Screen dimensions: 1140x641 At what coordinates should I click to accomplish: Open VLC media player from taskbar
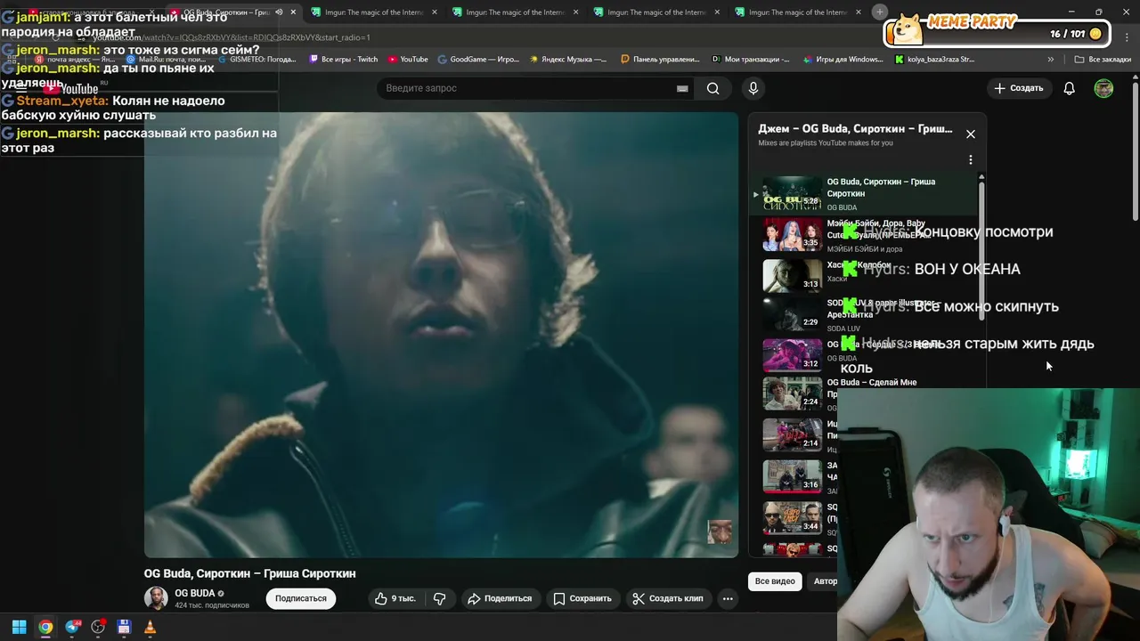150,627
